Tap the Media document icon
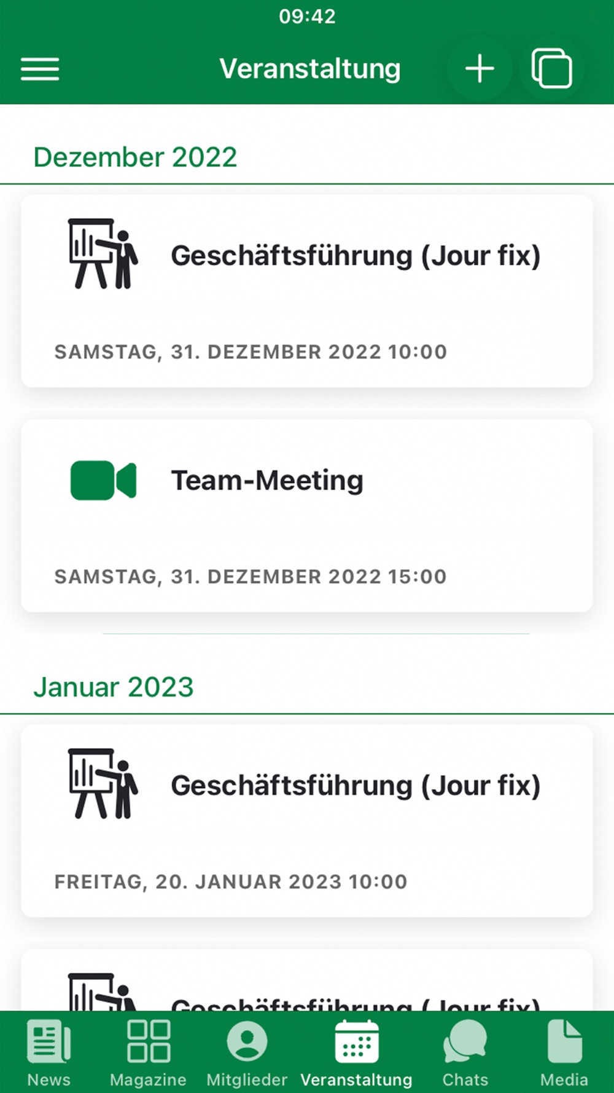 (x=564, y=1041)
